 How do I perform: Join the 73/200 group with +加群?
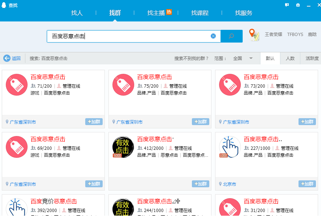coord(307,122)
